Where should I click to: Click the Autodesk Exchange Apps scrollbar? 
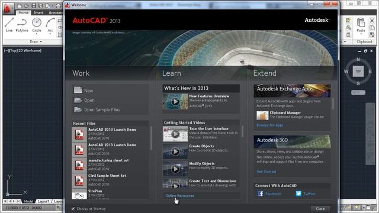tap(333, 103)
